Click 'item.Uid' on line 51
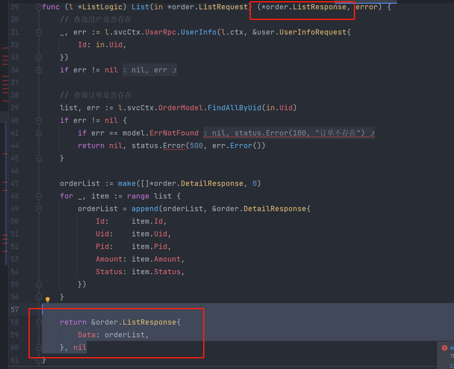 [149, 234]
